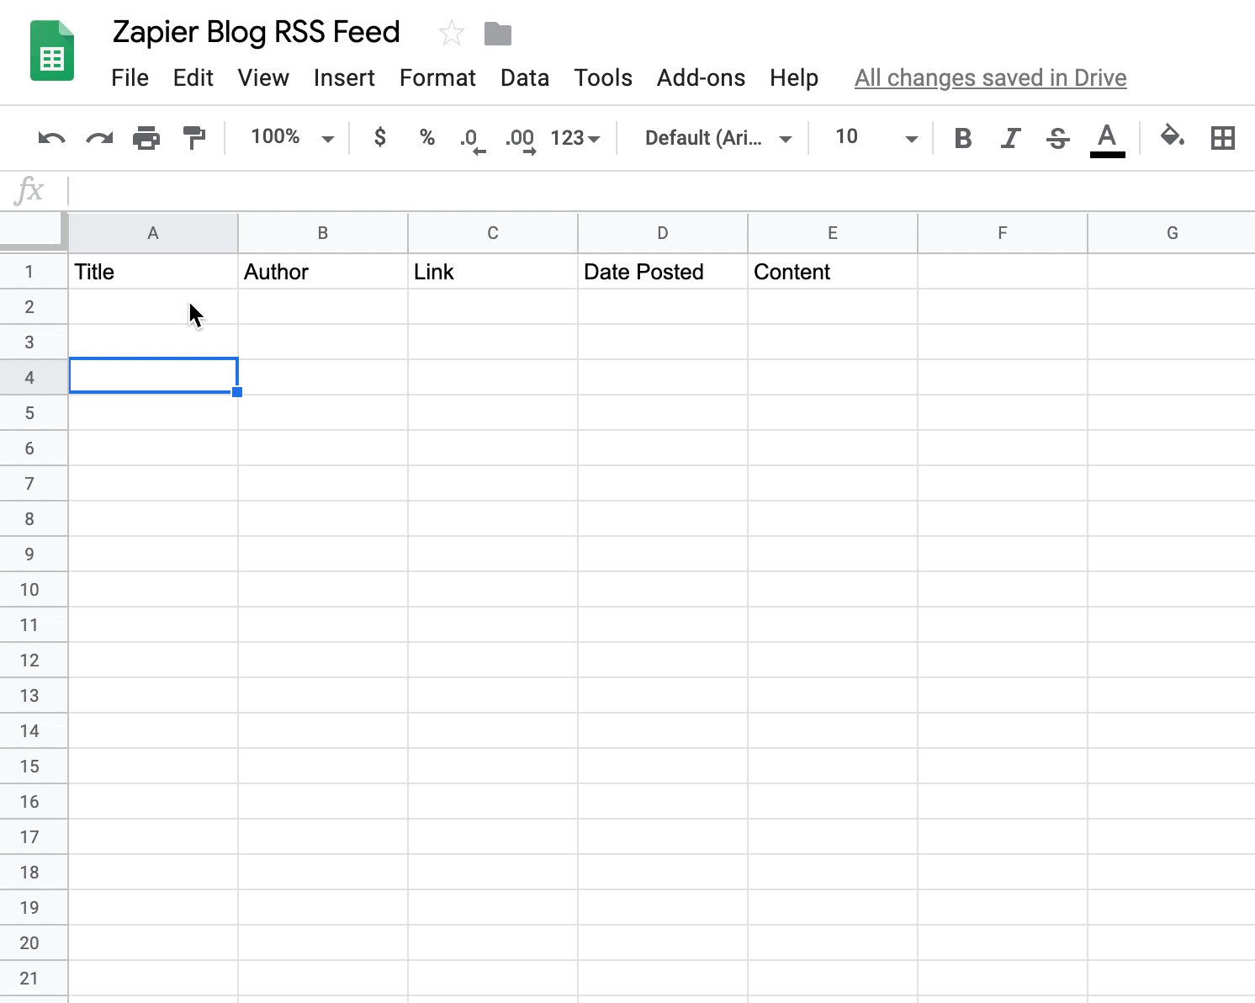
Task: Click 'All changes saved in Drive' link
Action: pyautogui.click(x=990, y=78)
